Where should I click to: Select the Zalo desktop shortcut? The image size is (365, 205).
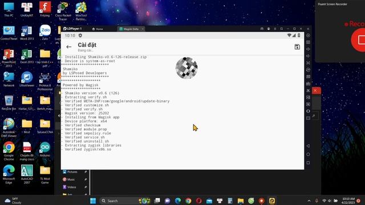pyautogui.click(x=45, y=32)
